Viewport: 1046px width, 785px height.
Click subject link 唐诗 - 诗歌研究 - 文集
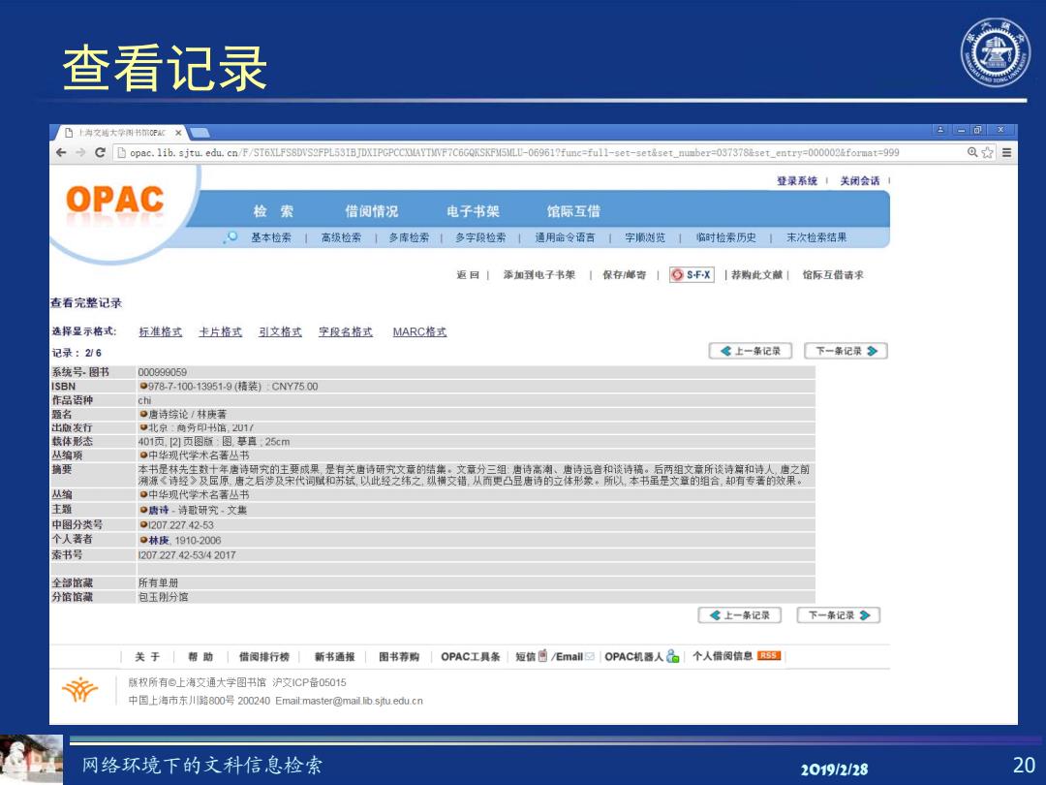click(x=198, y=510)
